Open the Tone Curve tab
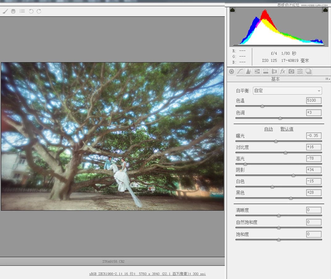331x279 pixels. pyautogui.click(x=240, y=71)
